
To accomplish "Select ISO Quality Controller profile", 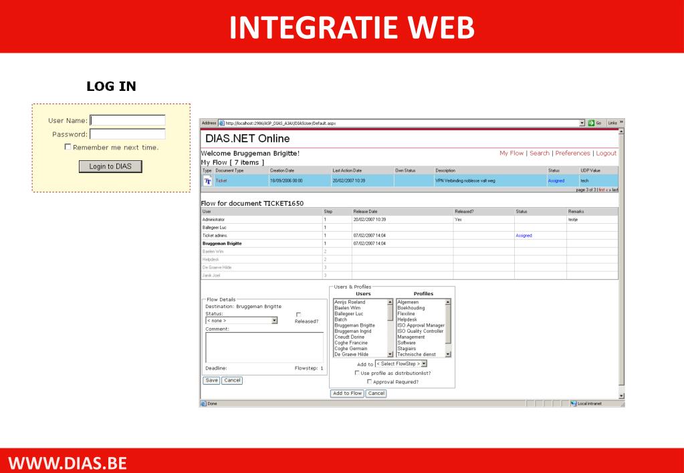I will coord(420,331).
